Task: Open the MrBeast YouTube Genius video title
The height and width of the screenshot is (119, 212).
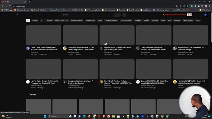Action: [191, 49]
